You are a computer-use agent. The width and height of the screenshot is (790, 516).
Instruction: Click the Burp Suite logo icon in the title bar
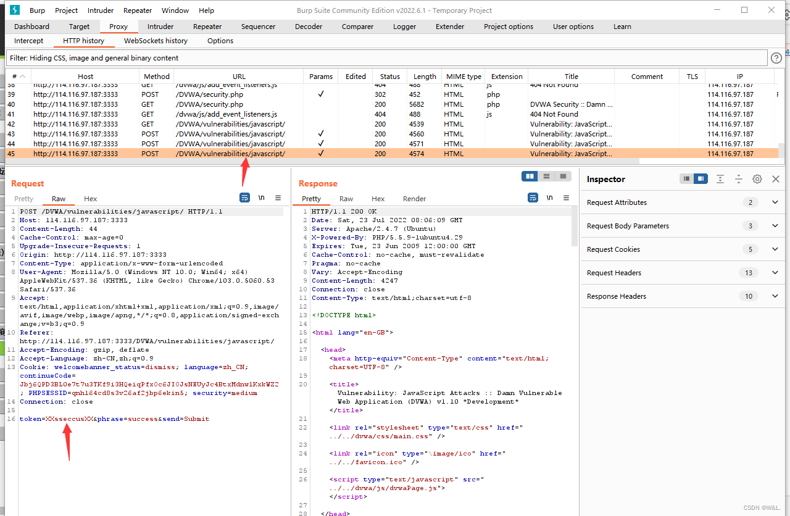click(x=15, y=10)
